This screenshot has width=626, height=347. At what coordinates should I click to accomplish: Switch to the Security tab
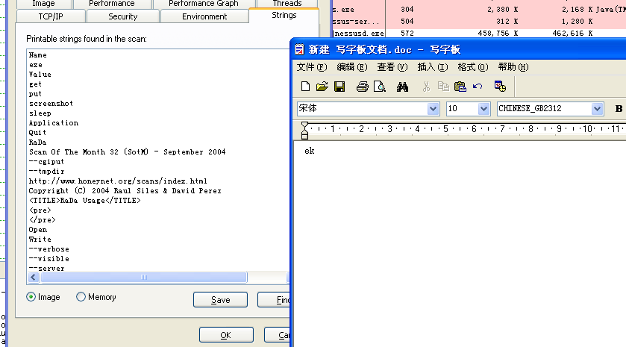click(x=123, y=16)
